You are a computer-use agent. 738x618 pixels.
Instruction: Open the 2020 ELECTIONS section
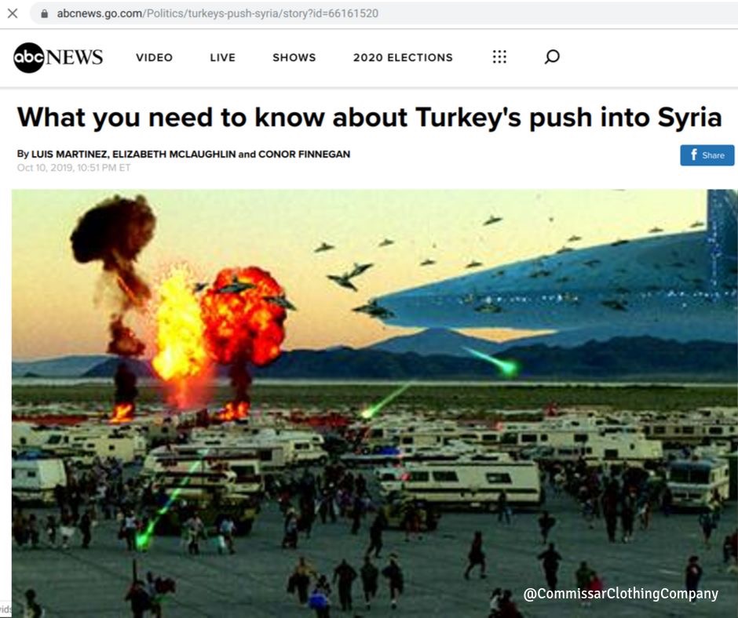coord(403,57)
